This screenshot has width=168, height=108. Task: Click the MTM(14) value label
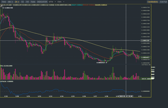click(x=7, y=82)
